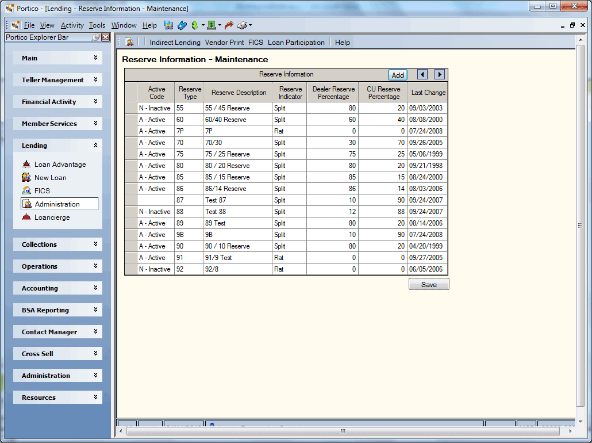The width and height of the screenshot is (592, 443).
Task: Click the two-monitors transfer toolbar icon
Action: pos(168,25)
